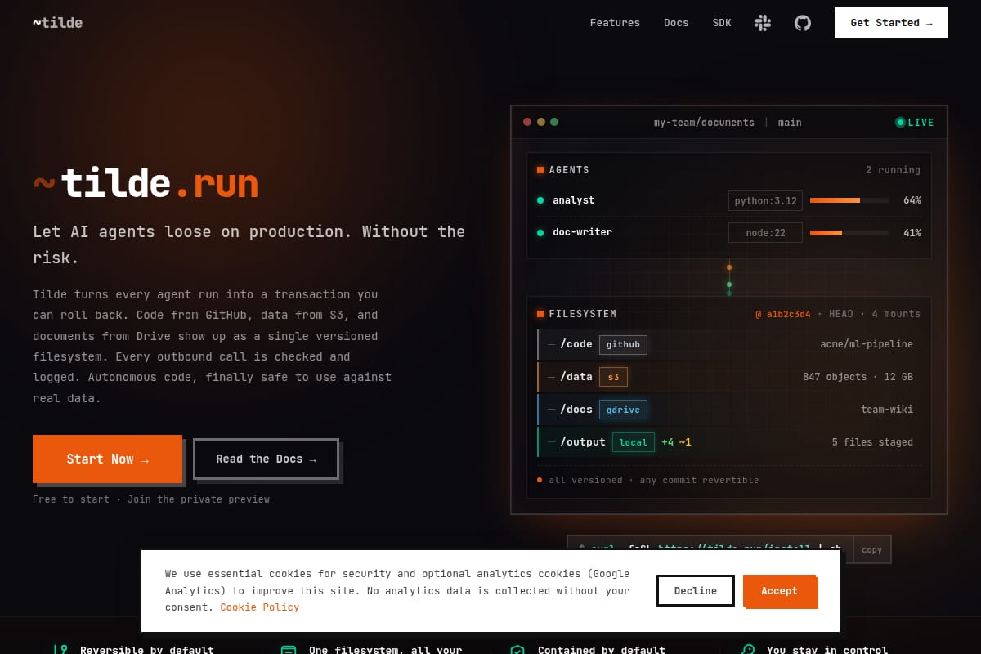Open the GitHub repository icon
Image resolution: width=981 pixels, height=654 pixels.
coord(803,23)
